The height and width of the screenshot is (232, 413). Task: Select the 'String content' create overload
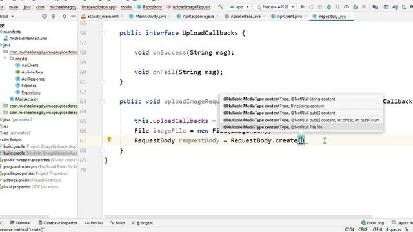coord(301,99)
